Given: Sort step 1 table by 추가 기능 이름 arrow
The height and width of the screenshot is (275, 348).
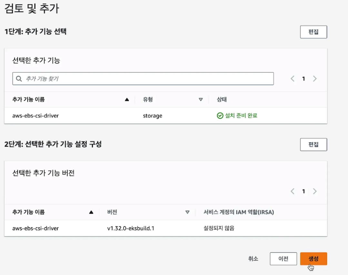Looking at the screenshot, I should click(x=127, y=100).
